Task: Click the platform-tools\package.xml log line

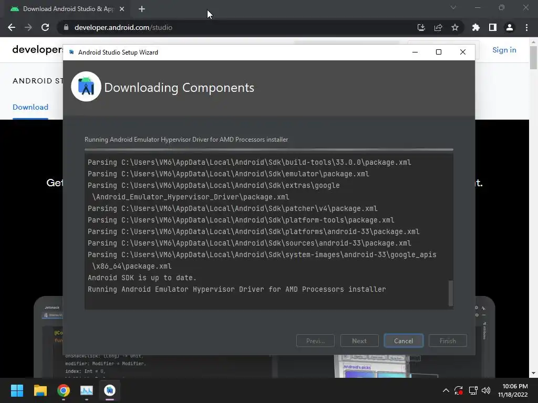Action: [x=241, y=220]
